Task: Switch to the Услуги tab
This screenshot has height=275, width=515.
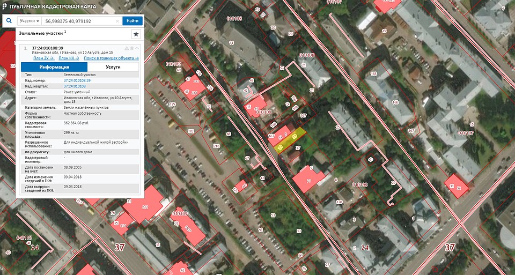Action: [113, 67]
